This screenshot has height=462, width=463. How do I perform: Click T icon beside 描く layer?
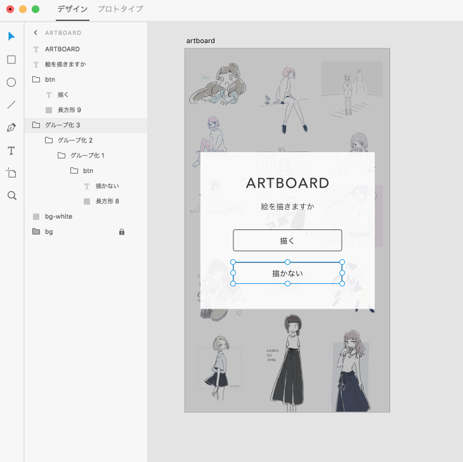coord(49,95)
